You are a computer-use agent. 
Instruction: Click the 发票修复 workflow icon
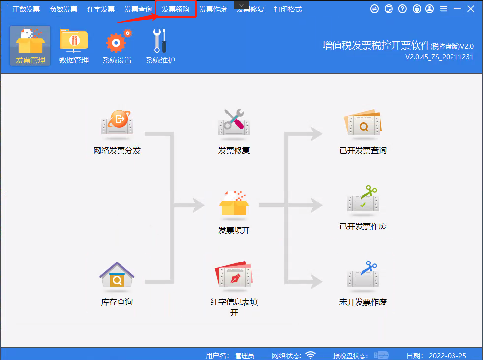click(x=234, y=122)
